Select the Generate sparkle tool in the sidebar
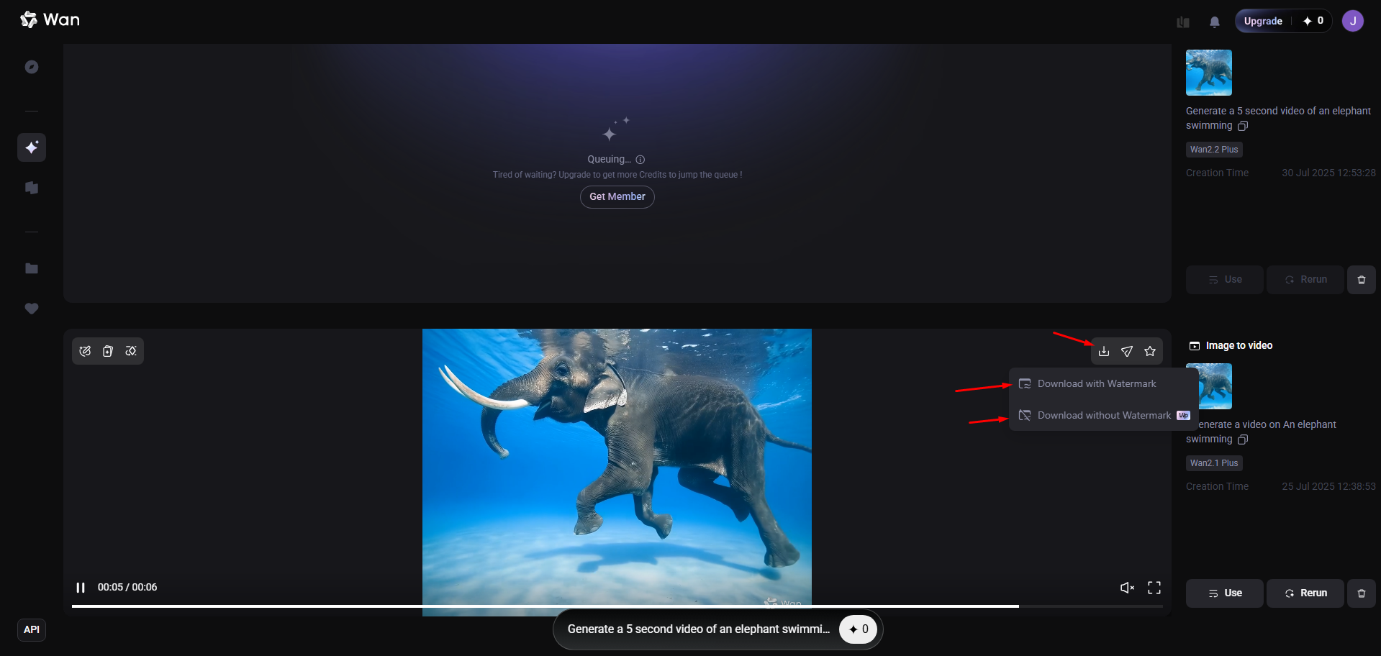 [x=32, y=147]
